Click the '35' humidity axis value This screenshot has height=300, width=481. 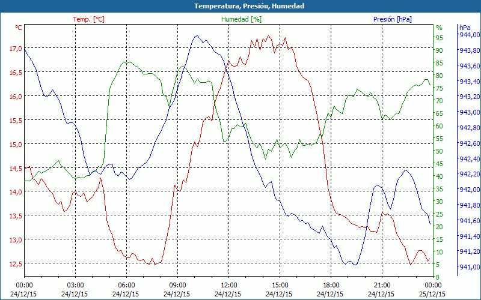(440, 189)
